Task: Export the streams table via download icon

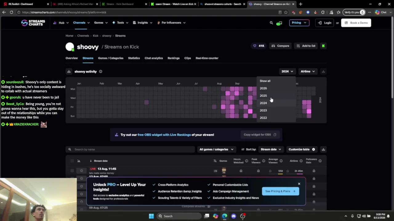Action: click(323, 149)
